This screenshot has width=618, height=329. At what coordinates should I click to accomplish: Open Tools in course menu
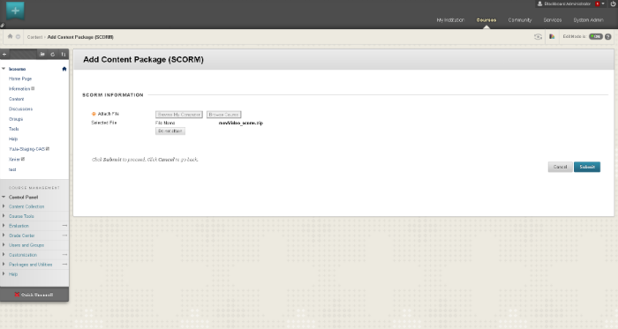(x=14, y=129)
